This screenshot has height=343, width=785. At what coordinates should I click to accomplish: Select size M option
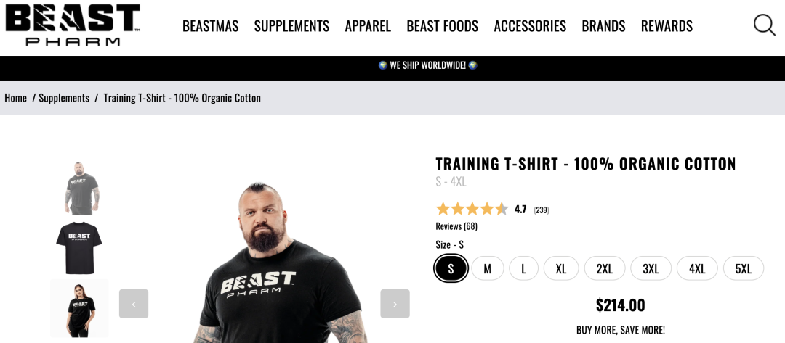pos(488,268)
